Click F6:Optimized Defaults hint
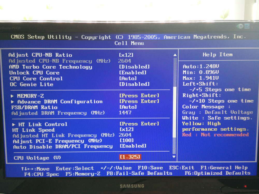The height and width of the screenshot is (194, 259). click(x=218, y=173)
